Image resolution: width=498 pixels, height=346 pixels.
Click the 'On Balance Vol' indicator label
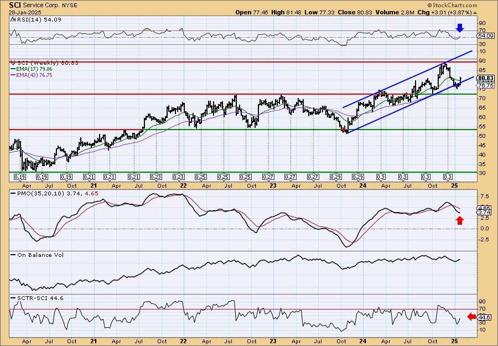(38, 255)
